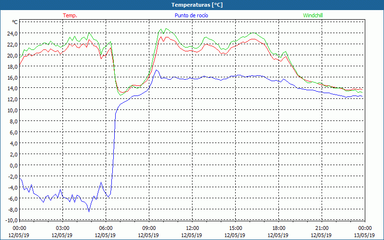Select the green Windchill legend label
Screen dimensions: 384x240
[x=313, y=15]
